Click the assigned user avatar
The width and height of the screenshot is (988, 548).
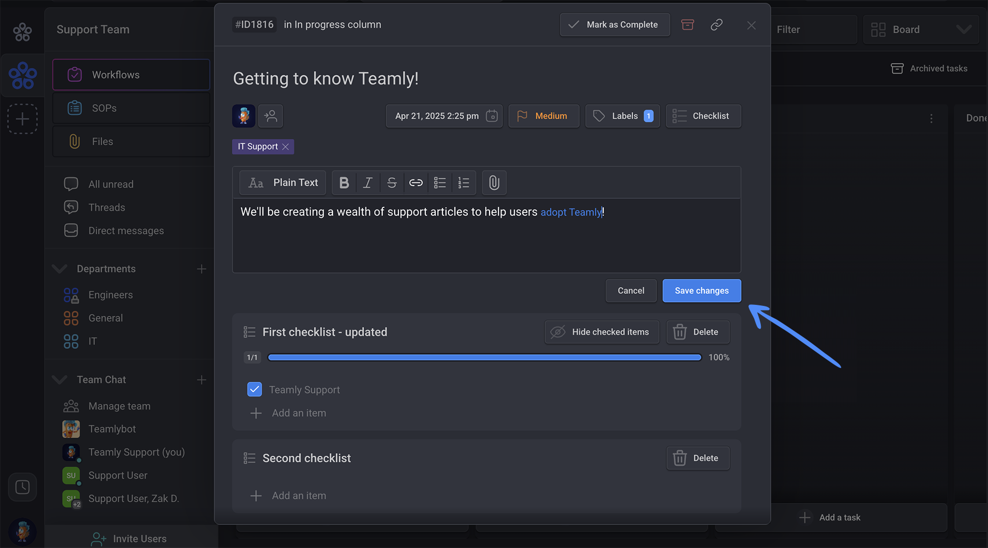(243, 116)
